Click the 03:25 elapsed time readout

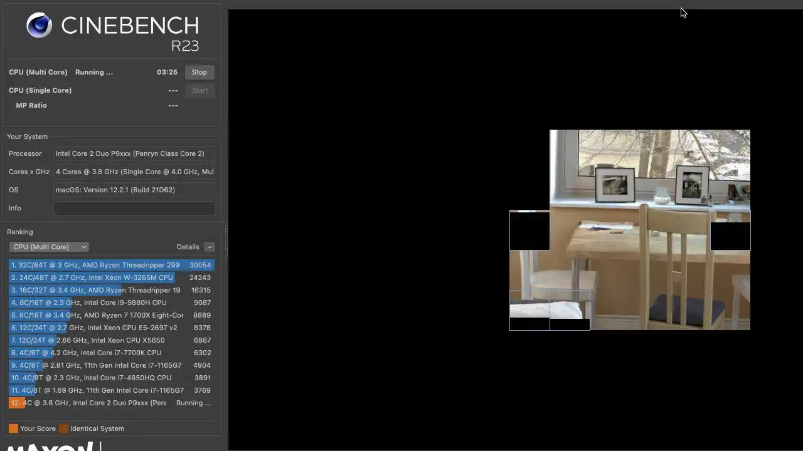click(x=167, y=72)
